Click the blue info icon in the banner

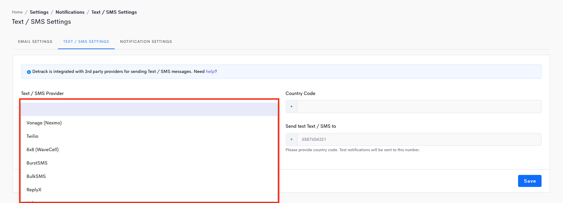pos(29,72)
